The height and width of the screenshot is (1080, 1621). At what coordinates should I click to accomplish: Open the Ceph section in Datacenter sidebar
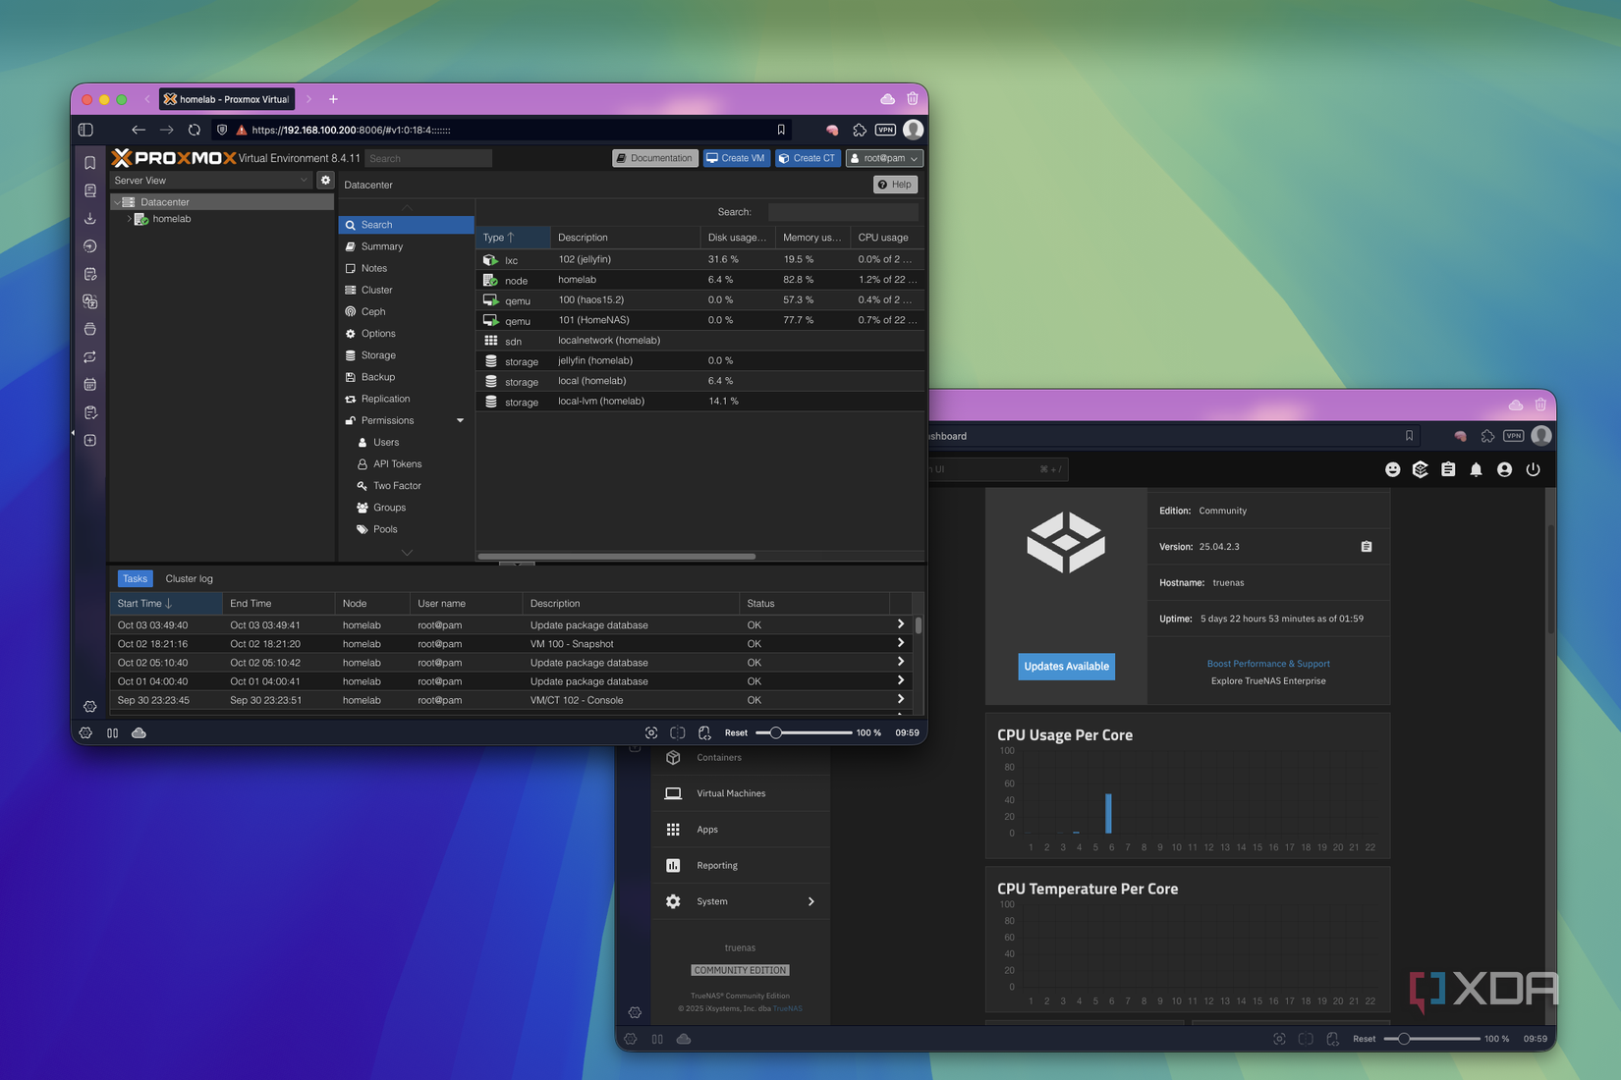[x=371, y=311]
